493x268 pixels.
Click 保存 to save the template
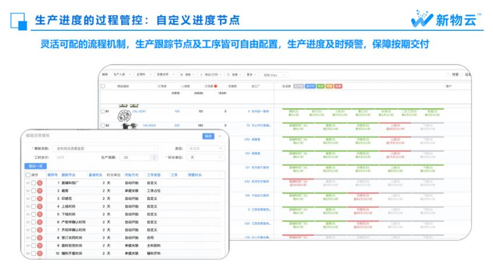(208, 136)
